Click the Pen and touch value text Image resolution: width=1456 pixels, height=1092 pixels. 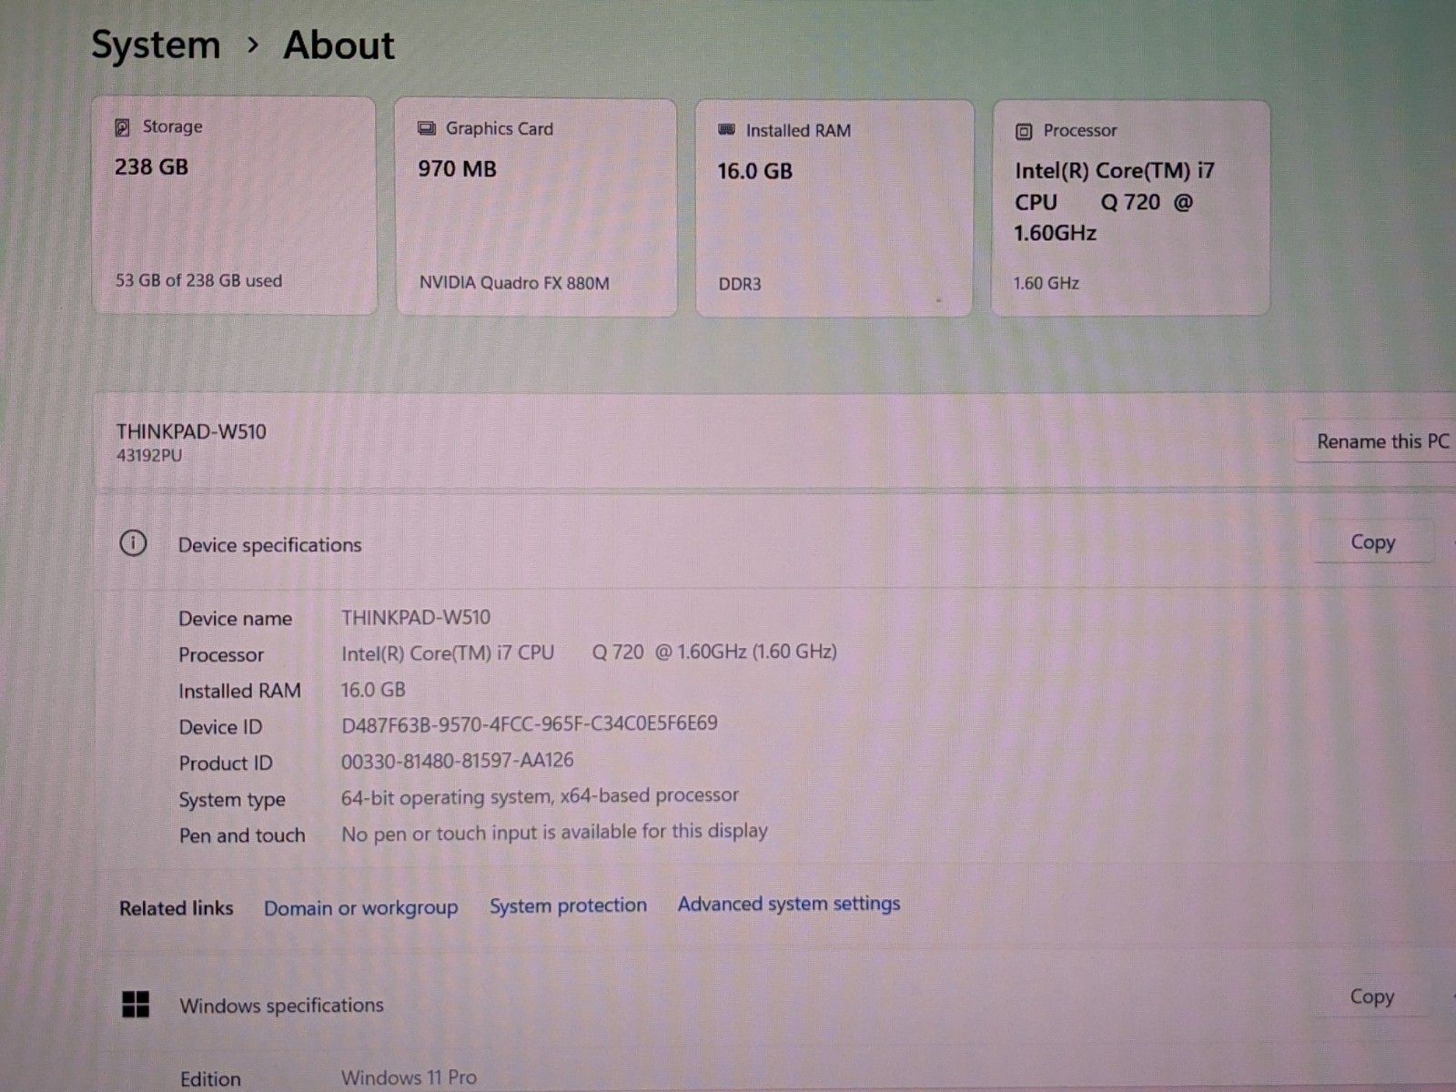pos(554,832)
